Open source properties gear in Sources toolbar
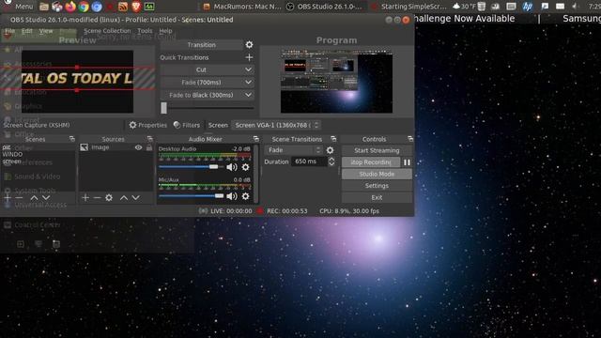The image size is (601, 338). (x=109, y=198)
